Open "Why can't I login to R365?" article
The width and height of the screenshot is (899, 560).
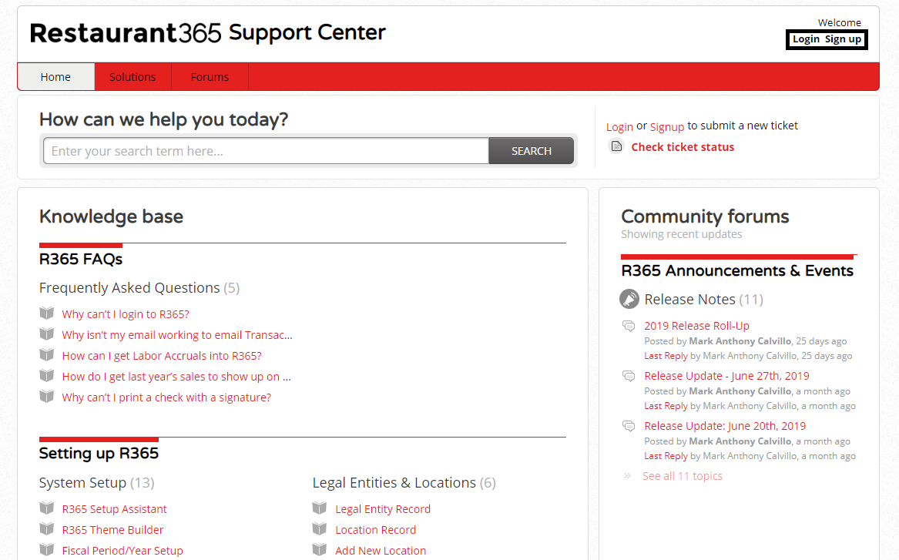(x=126, y=314)
